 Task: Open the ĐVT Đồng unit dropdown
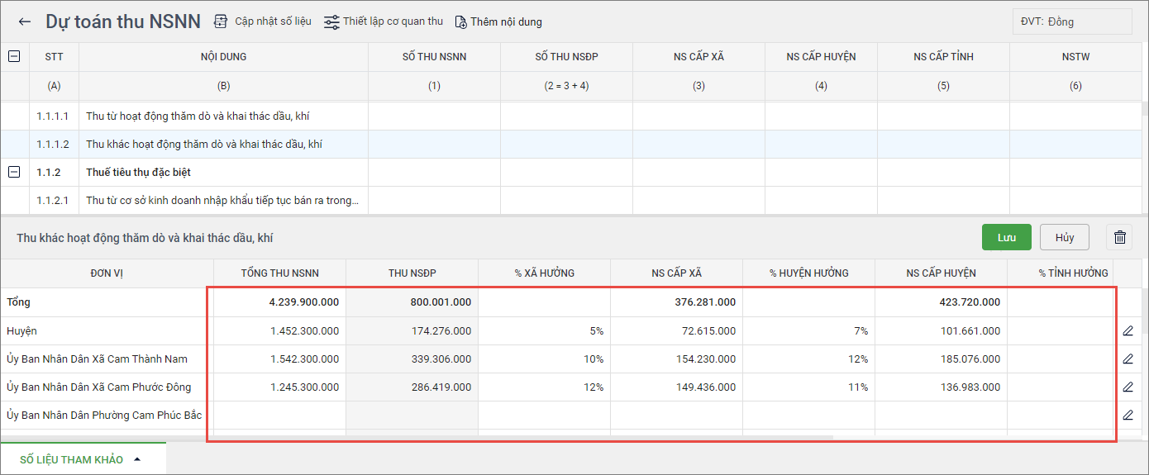coord(1071,22)
